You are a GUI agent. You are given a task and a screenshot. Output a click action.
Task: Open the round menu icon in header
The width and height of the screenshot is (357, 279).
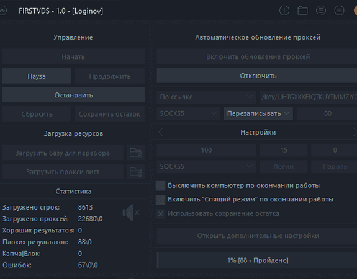click(339, 11)
